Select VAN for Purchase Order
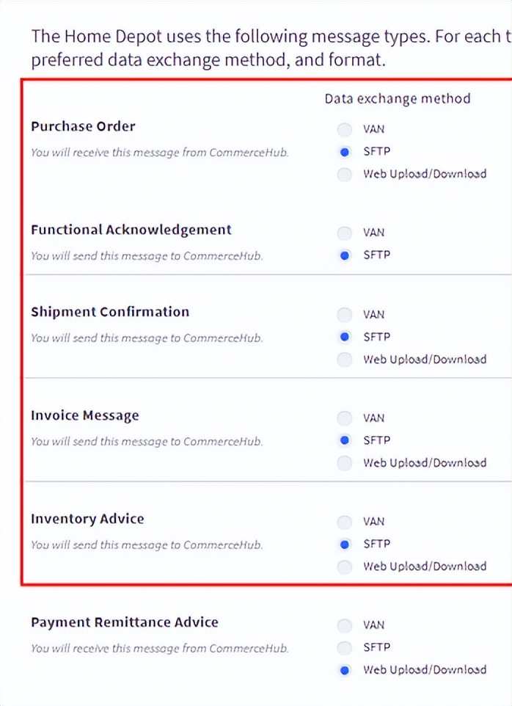 (x=344, y=130)
